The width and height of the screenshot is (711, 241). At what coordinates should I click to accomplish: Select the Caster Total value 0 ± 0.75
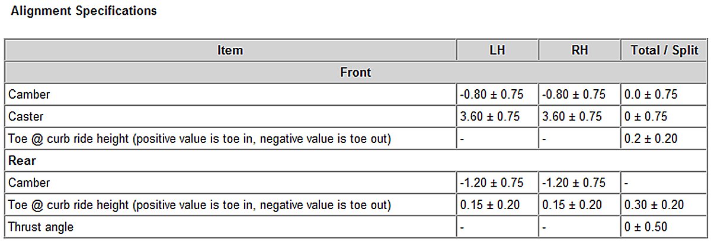click(x=646, y=116)
